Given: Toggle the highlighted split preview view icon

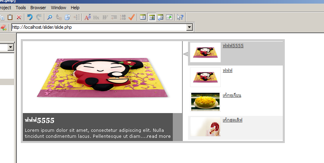Looking at the screenshot, I should tap(152, 17).
